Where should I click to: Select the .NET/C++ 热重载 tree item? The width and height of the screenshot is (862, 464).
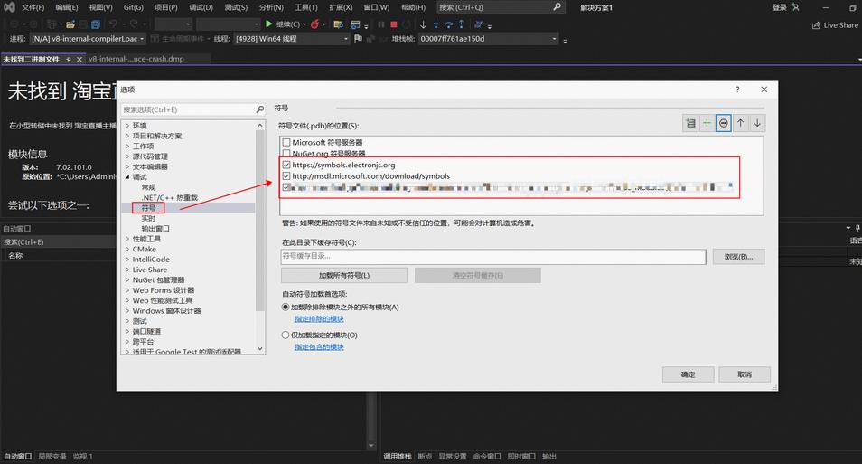[169, 197]
